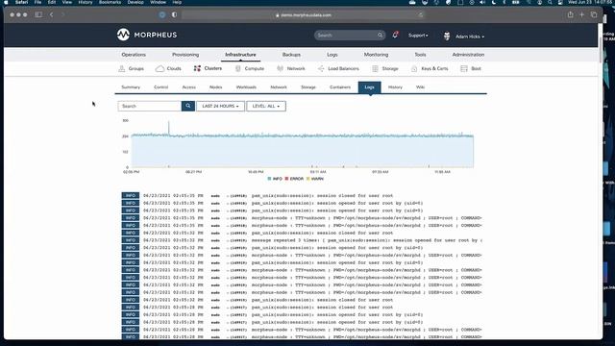
Task: Switch to the cluster Storage tab
Action: click(307, 87)
